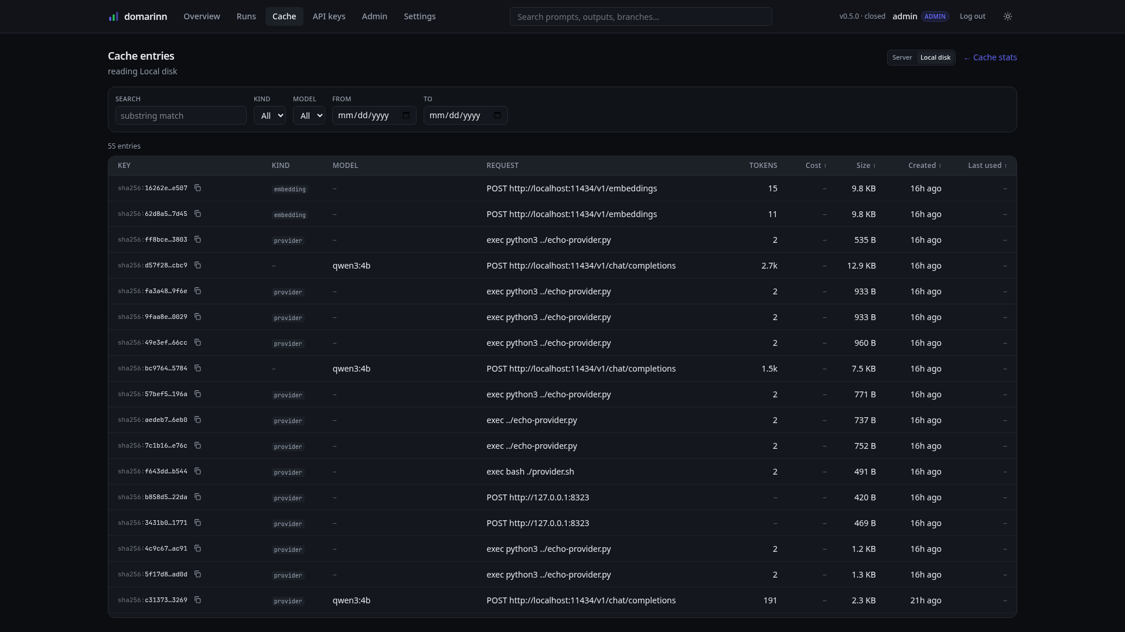This screenshot has height=632, width=1125.
Task: Copy key sha256:16262e…e507
Action: (x=197, y=188)
